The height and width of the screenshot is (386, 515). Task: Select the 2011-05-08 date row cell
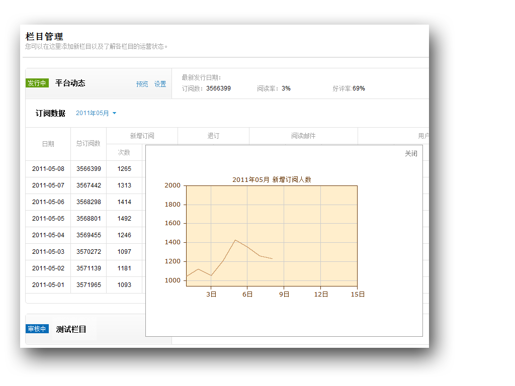click(48, 169)
